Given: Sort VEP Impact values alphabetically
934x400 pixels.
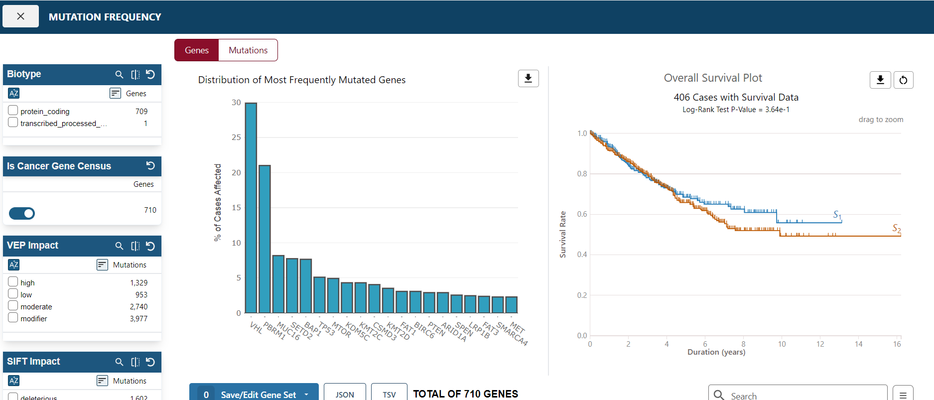Looking at the screenshot, I should coord(14,265).
